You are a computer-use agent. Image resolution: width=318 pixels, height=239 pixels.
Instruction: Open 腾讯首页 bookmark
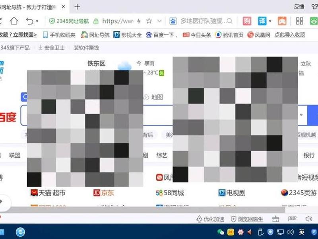(229, 35)
